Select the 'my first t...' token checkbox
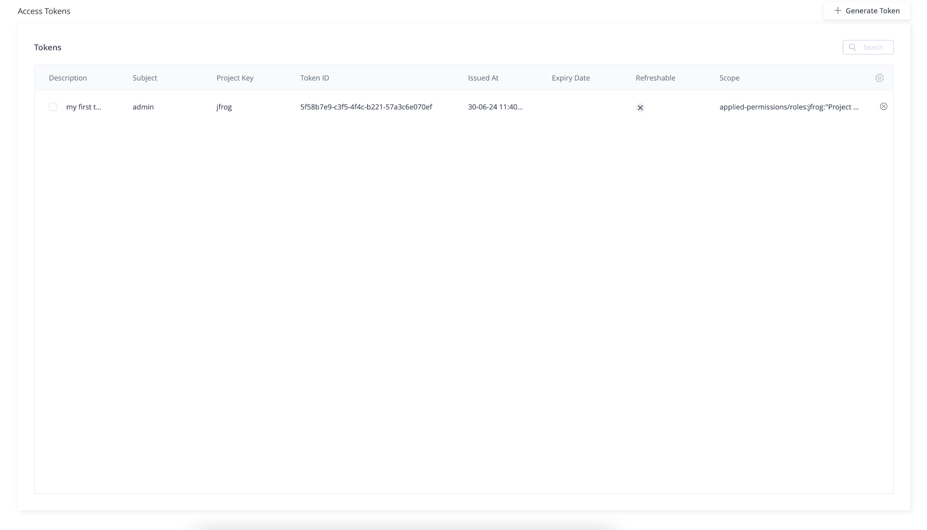 click(x=53, y=107)
